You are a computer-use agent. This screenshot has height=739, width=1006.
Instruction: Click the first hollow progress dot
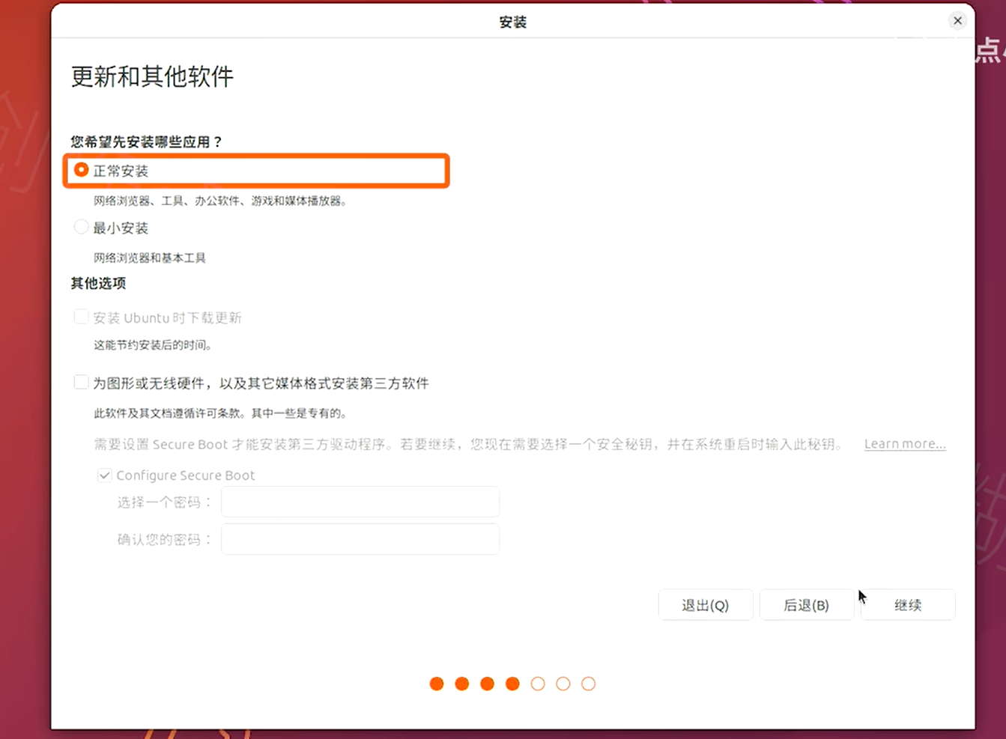point(538,684)
